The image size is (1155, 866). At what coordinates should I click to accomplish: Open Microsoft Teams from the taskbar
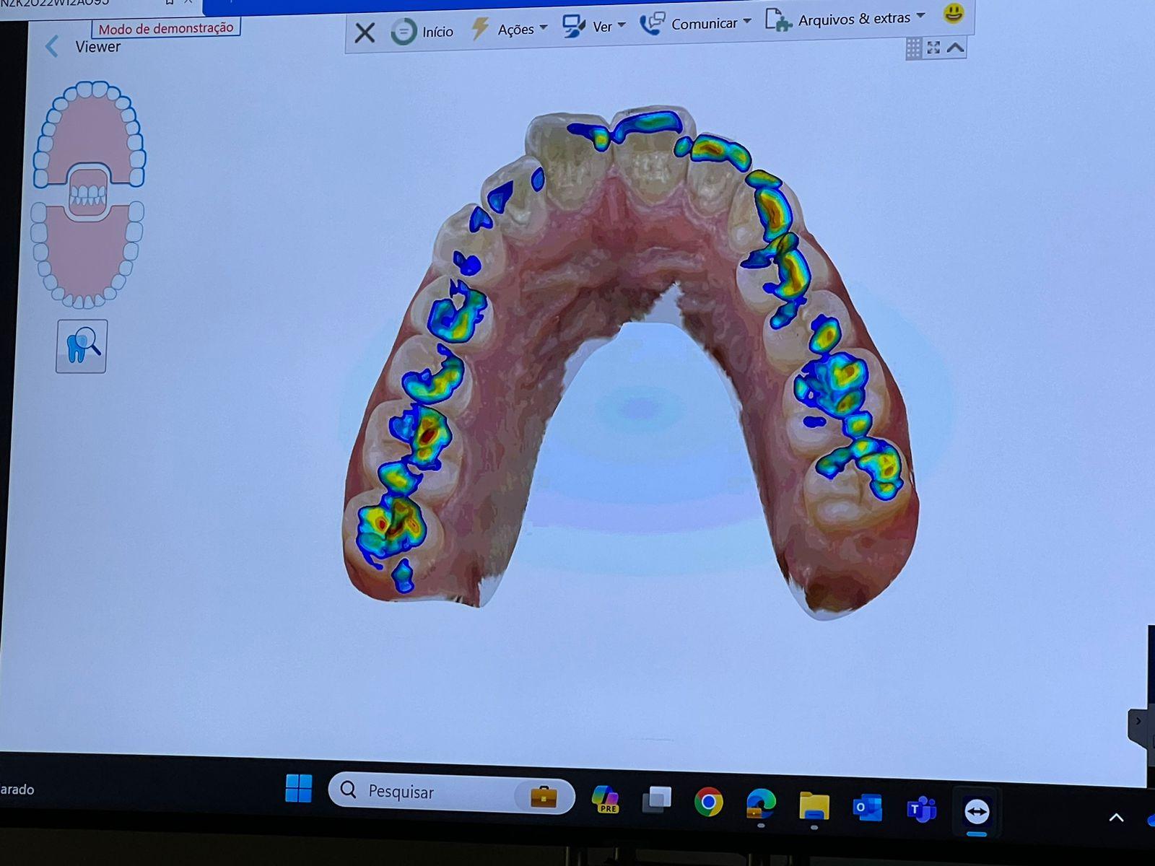(x=921, y=809)
